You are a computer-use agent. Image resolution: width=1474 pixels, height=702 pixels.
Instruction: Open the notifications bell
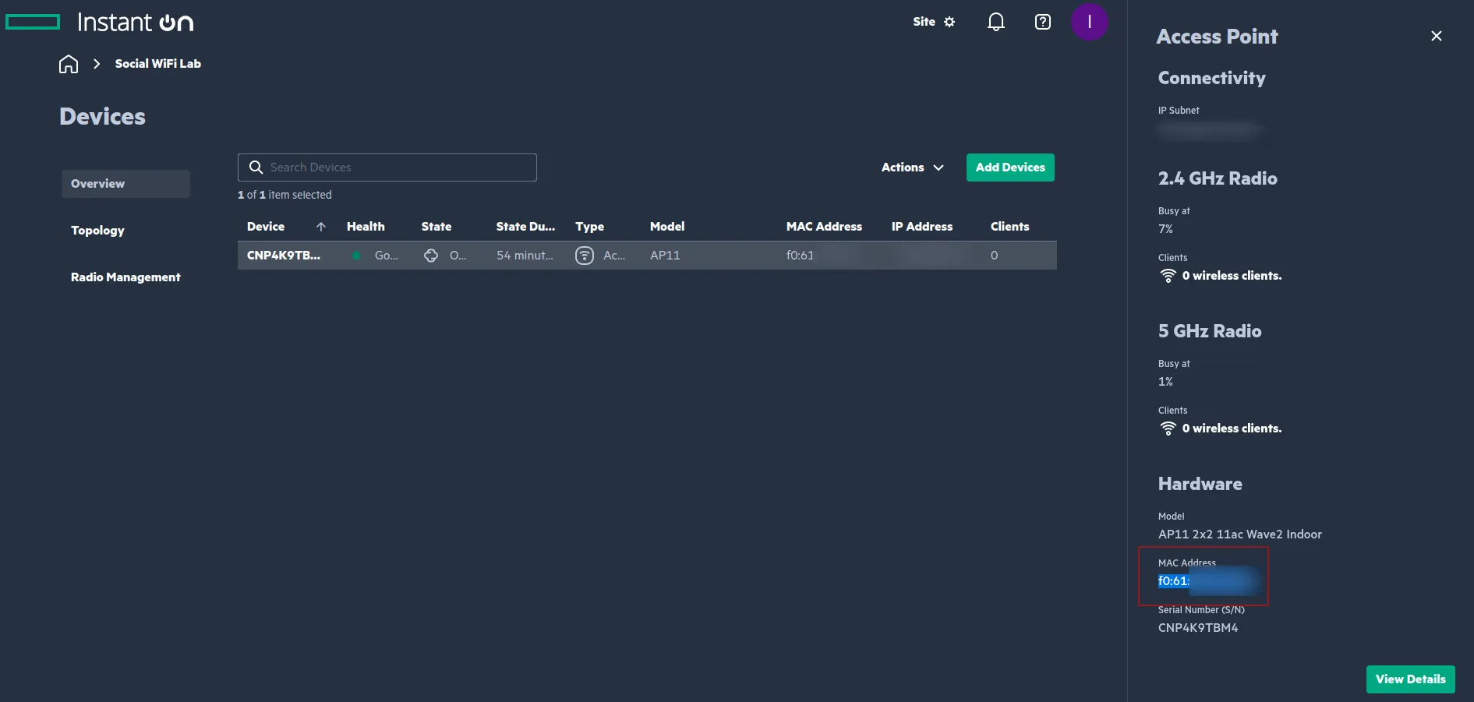[995, 22]
